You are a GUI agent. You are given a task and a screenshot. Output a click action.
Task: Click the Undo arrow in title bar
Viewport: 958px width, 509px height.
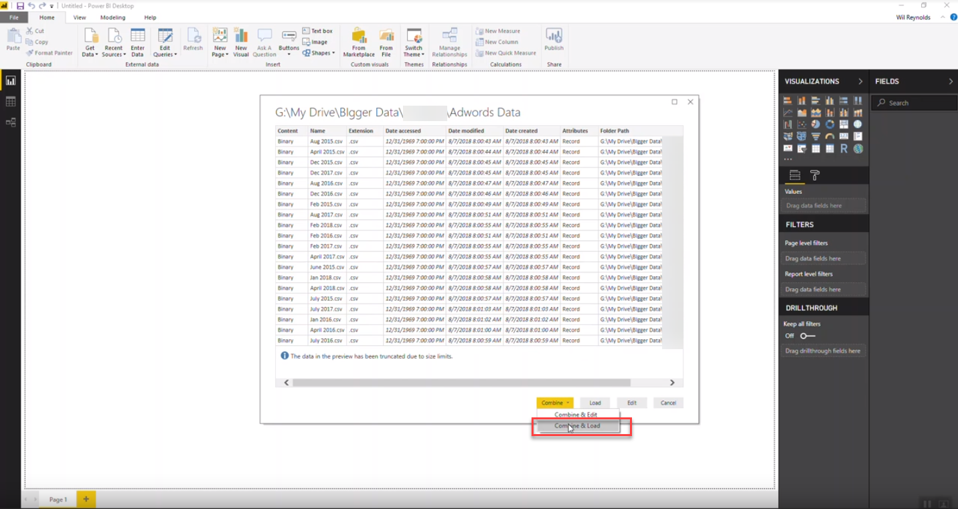(x=31, y=6)
